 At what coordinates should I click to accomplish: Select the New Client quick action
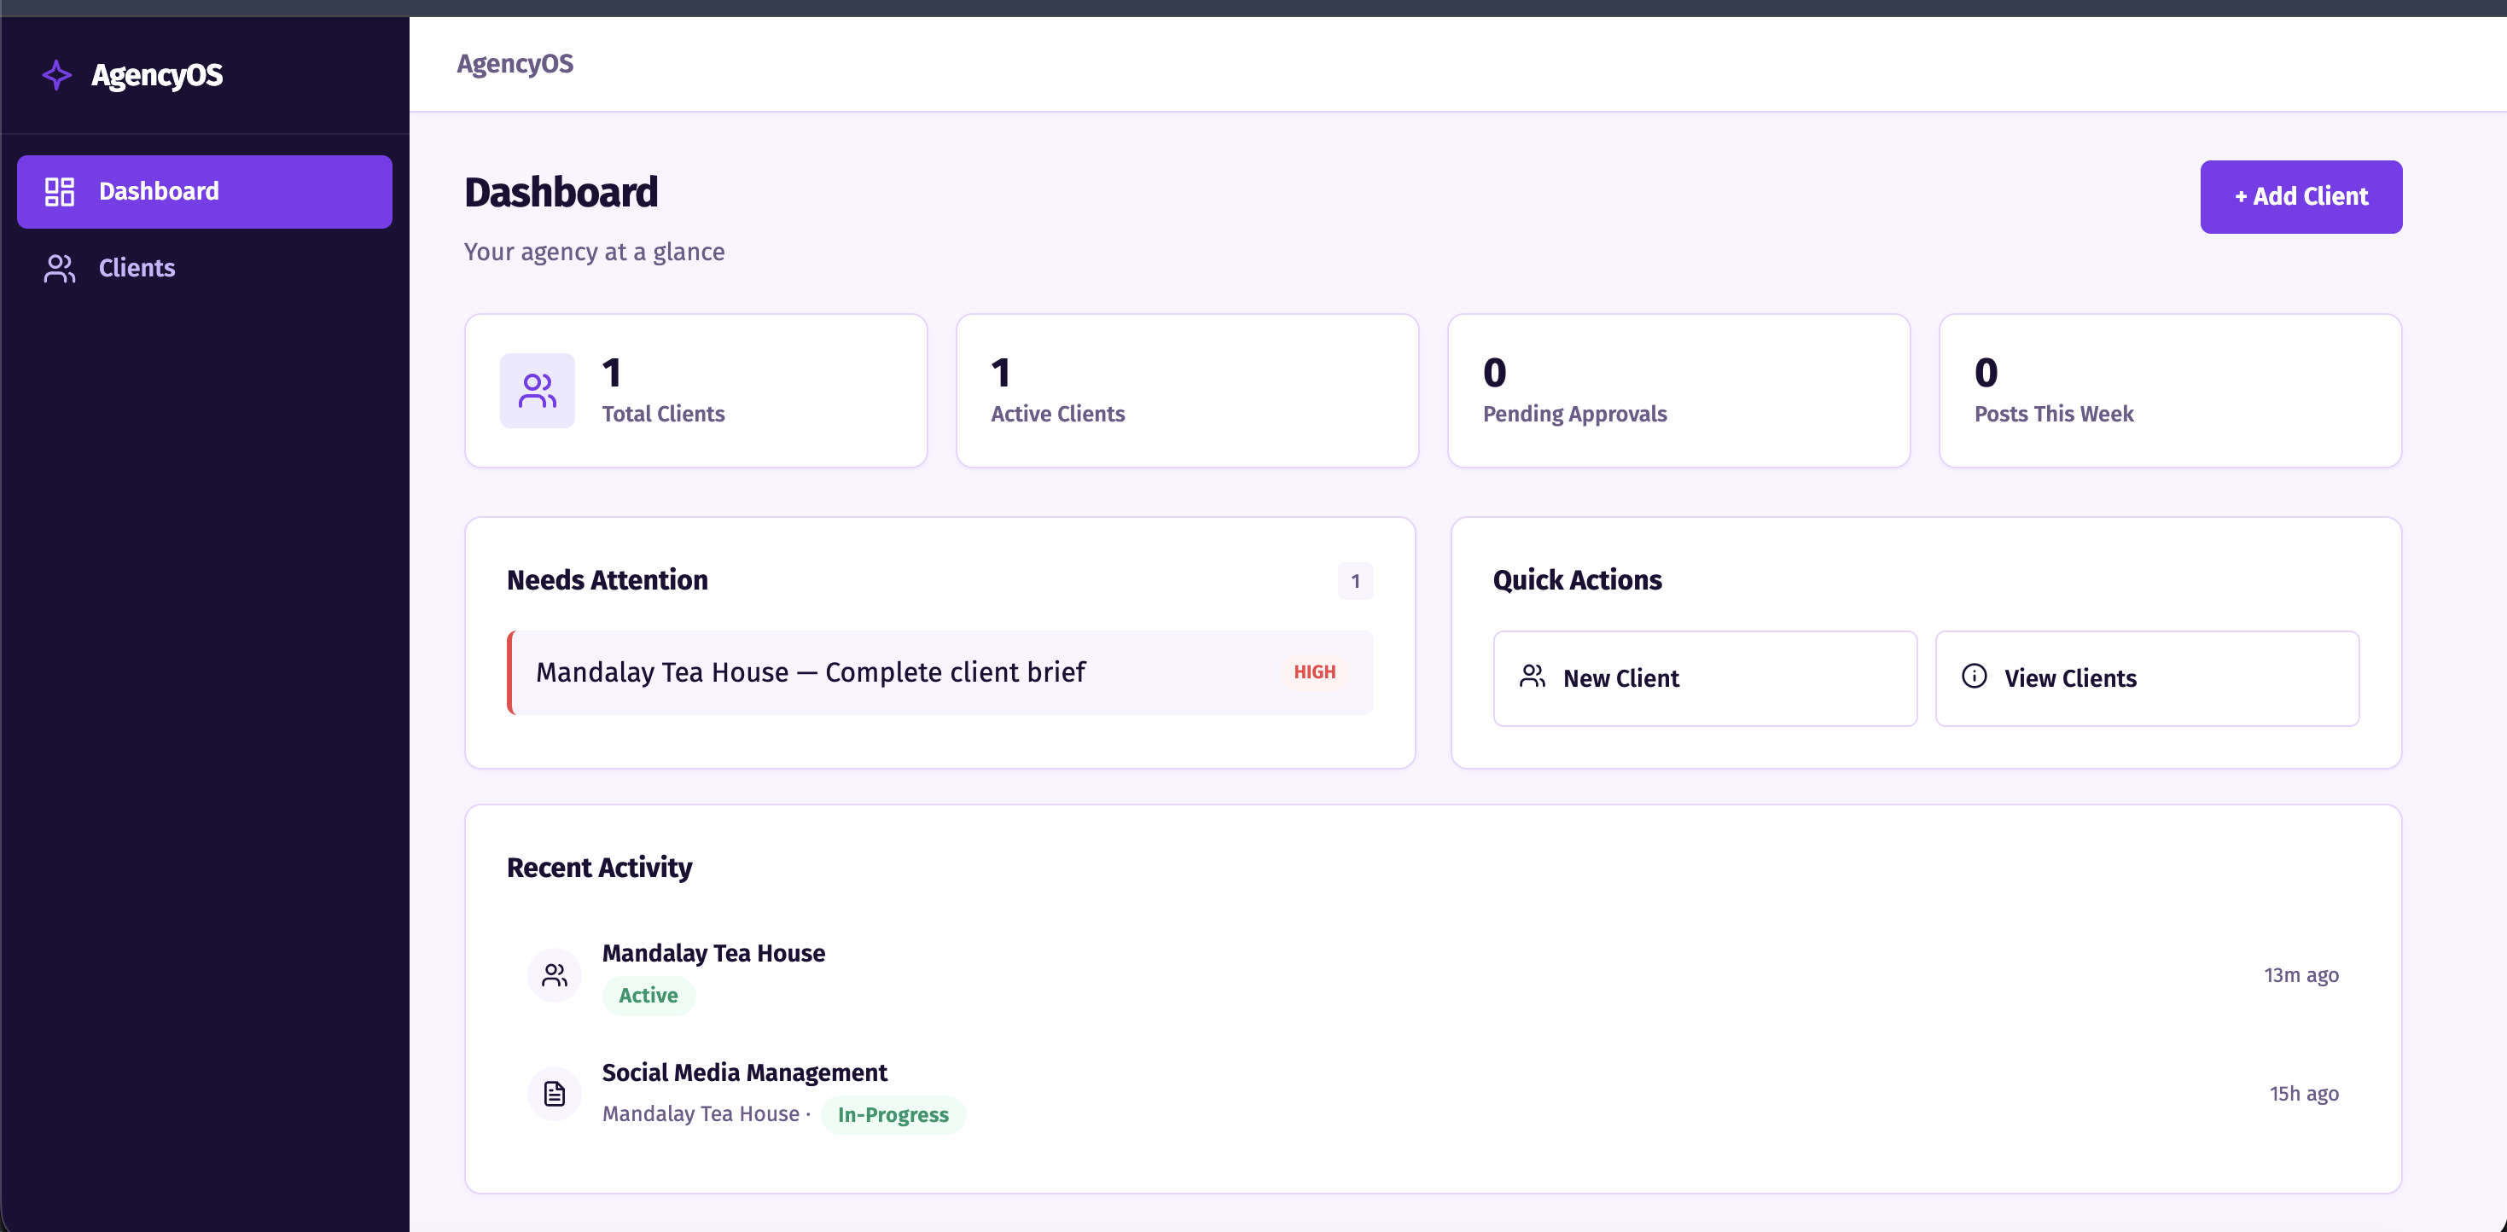(x=1705, y=678)
